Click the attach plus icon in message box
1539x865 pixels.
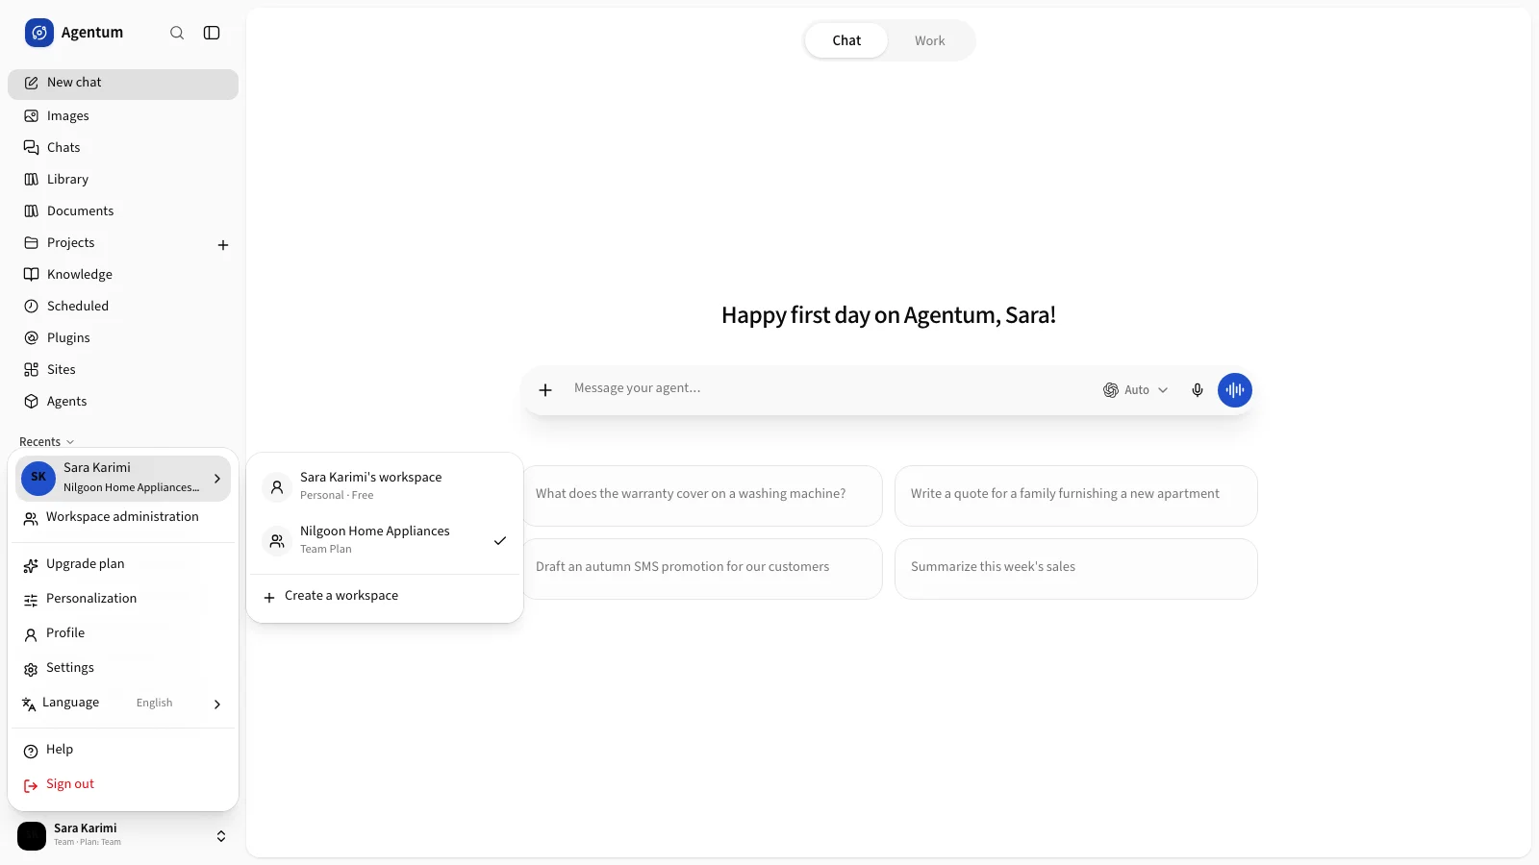click(545, 390)
